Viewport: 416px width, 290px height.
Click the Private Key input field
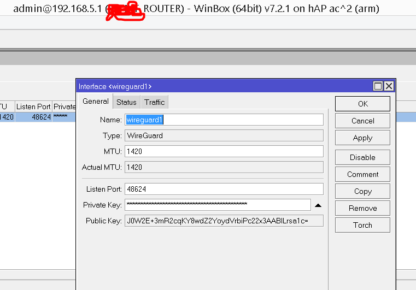pos(218,205)
